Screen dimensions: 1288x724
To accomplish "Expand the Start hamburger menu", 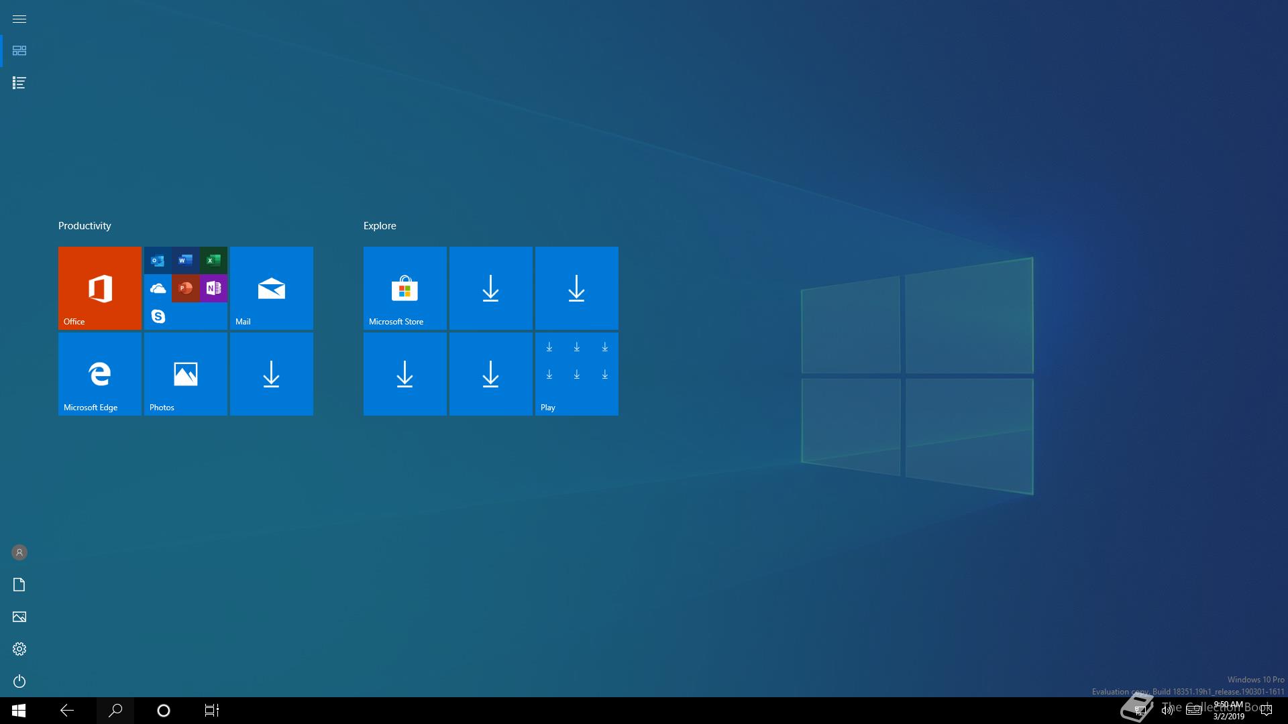I will click(x=19, y=19).
